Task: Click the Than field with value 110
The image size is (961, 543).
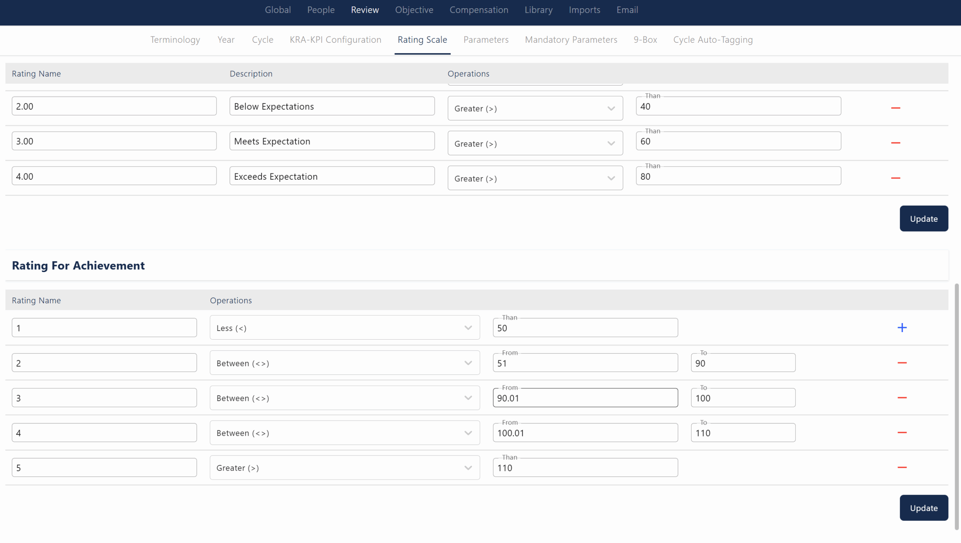Action: (x=585, y=468)
